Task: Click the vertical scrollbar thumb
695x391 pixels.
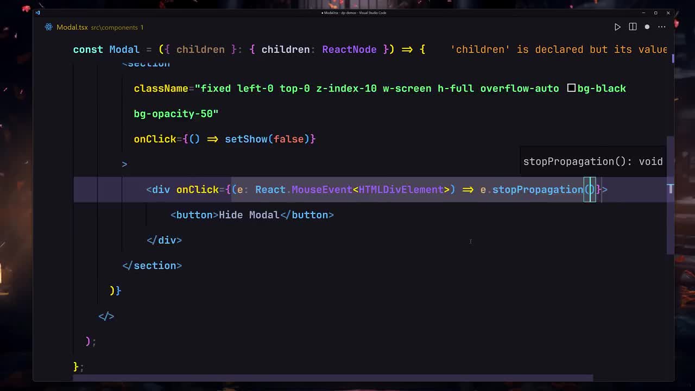Action: (670, 195)
